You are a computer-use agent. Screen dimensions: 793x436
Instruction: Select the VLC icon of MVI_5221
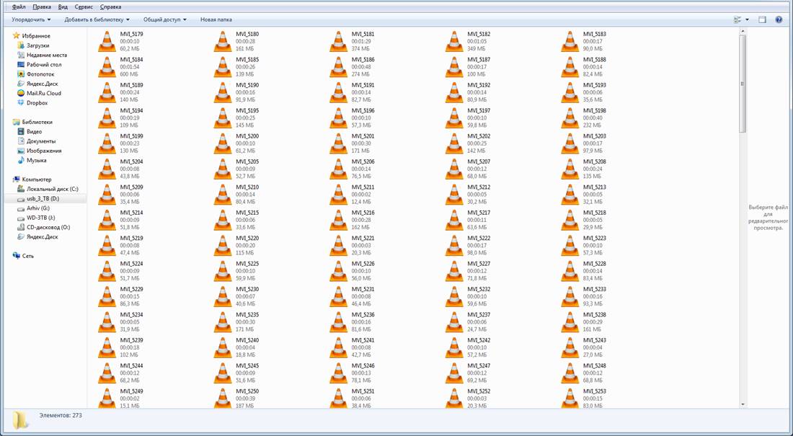338,246
